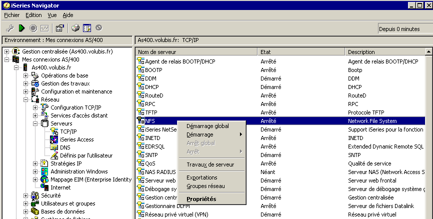
Task: Click the wrench icon in toolbar
Action: (9, 28)
